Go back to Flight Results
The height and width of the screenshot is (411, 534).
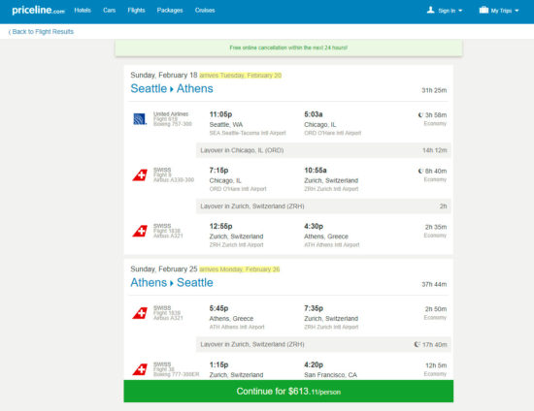point(41,32)
